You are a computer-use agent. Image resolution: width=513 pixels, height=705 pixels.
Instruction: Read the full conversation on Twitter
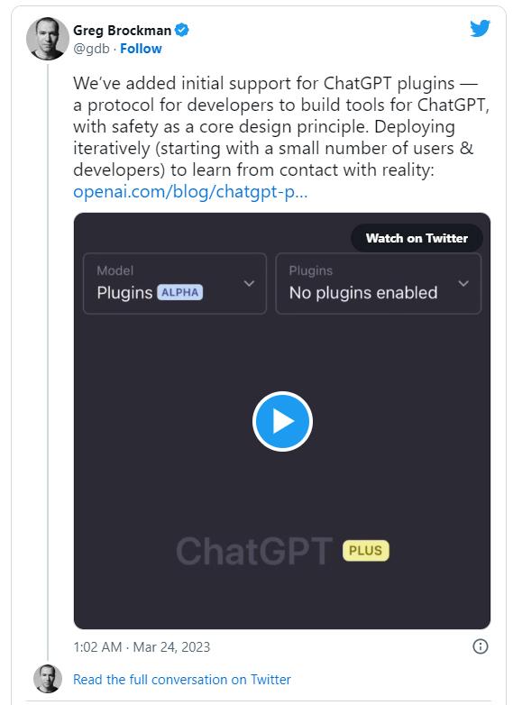[x=181, y=680]
